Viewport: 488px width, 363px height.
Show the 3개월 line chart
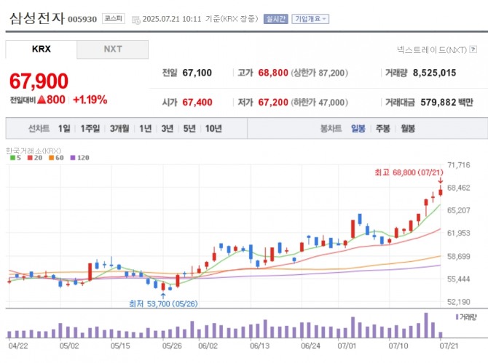pyautogui.click(x=119, y=129)
